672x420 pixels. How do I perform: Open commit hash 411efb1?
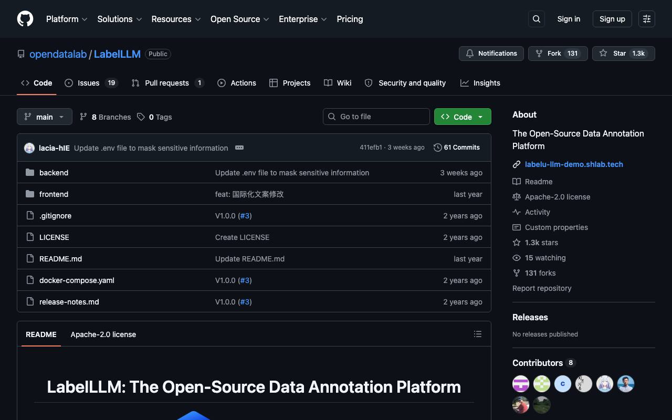click(x=371, y=148)
